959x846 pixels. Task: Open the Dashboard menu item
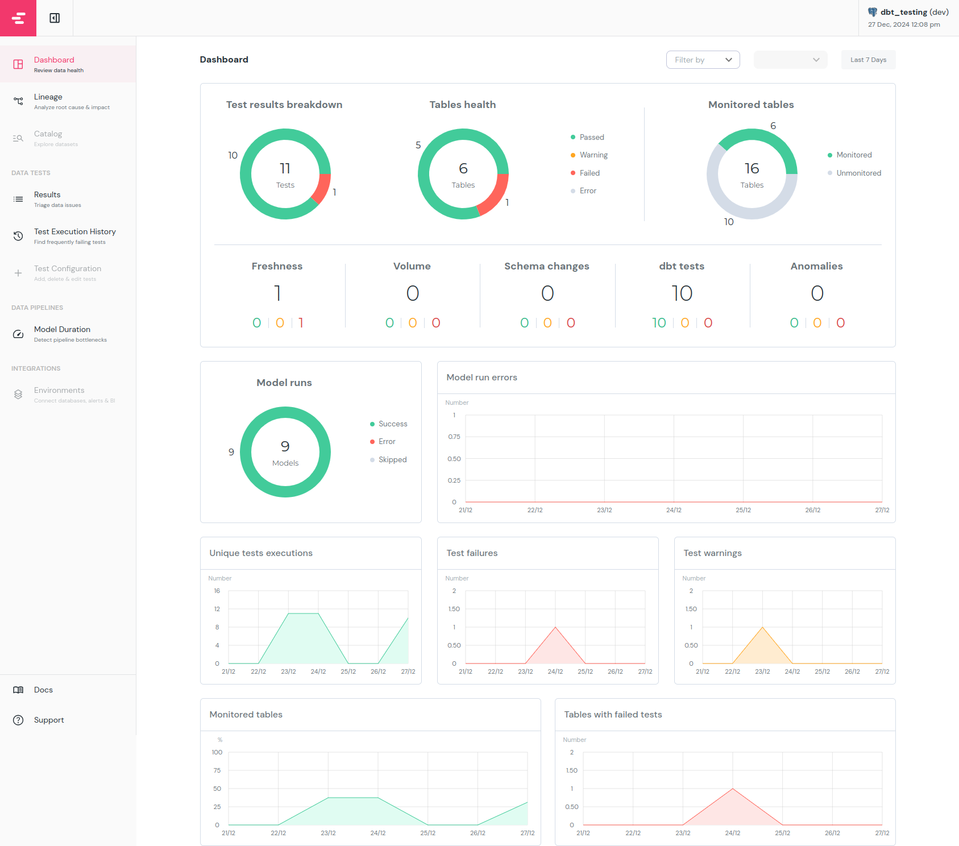68,64
